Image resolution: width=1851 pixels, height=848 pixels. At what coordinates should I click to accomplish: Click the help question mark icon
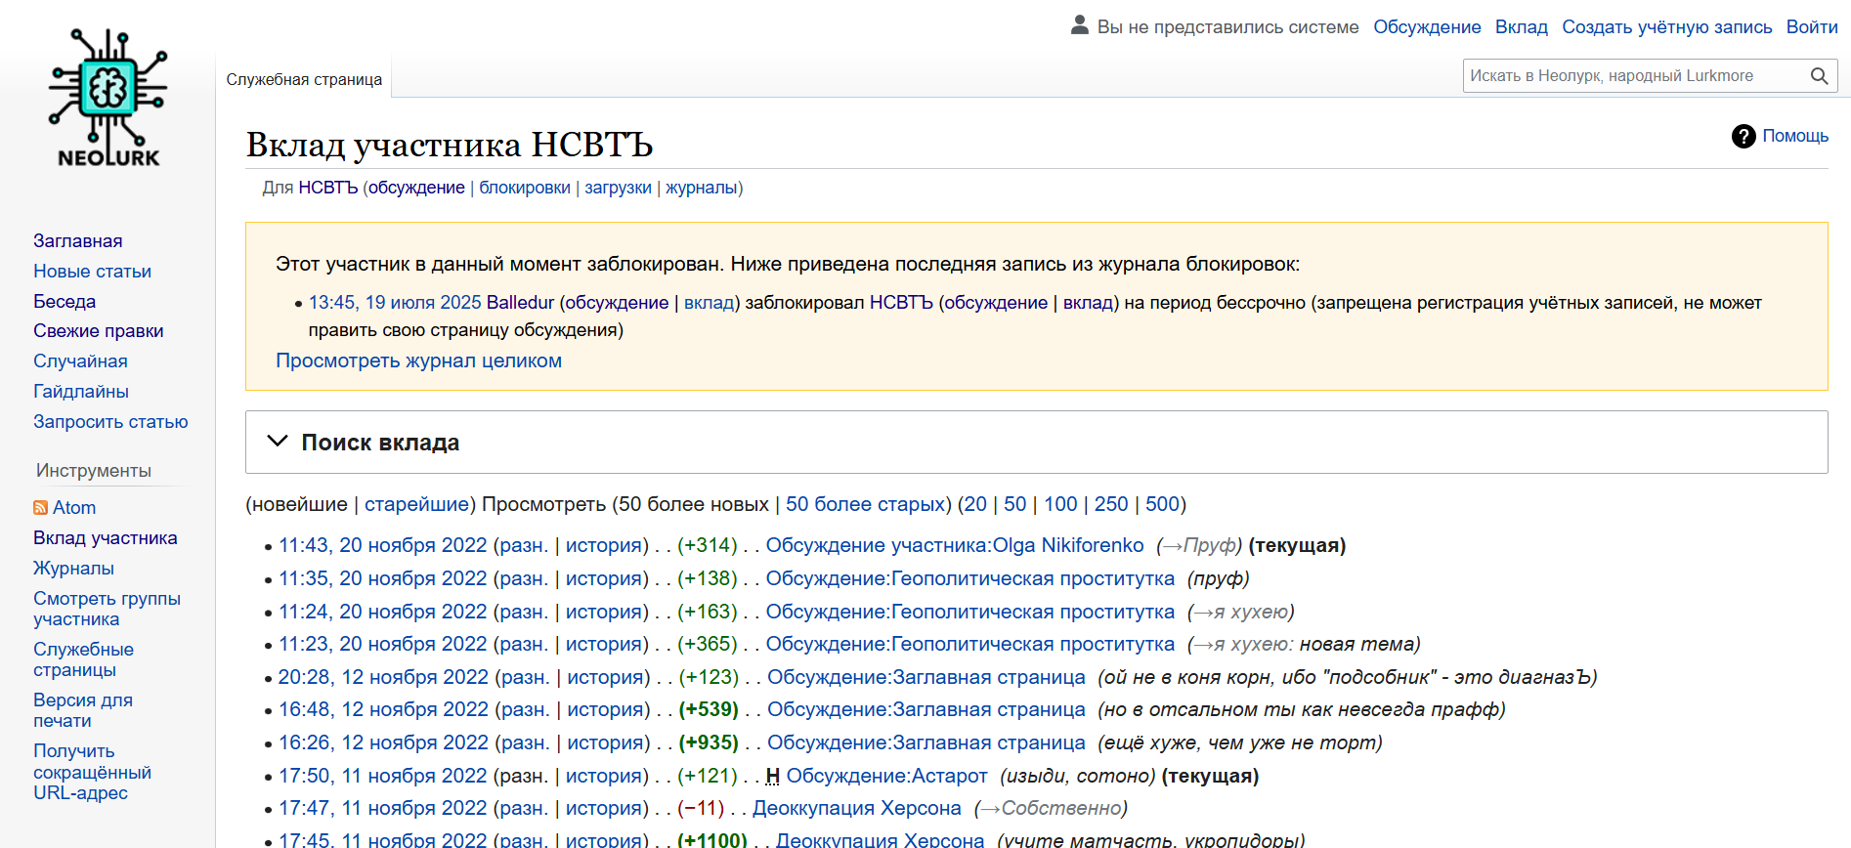[x=1743, y=137]
